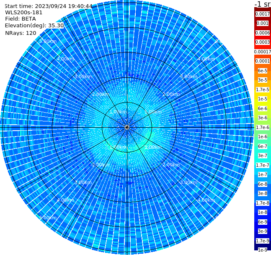Click the Start time 2023/09/24 19:40:44 text
Image resolution: width=271 pixels, height=255 pixels.
click(48, 6)
